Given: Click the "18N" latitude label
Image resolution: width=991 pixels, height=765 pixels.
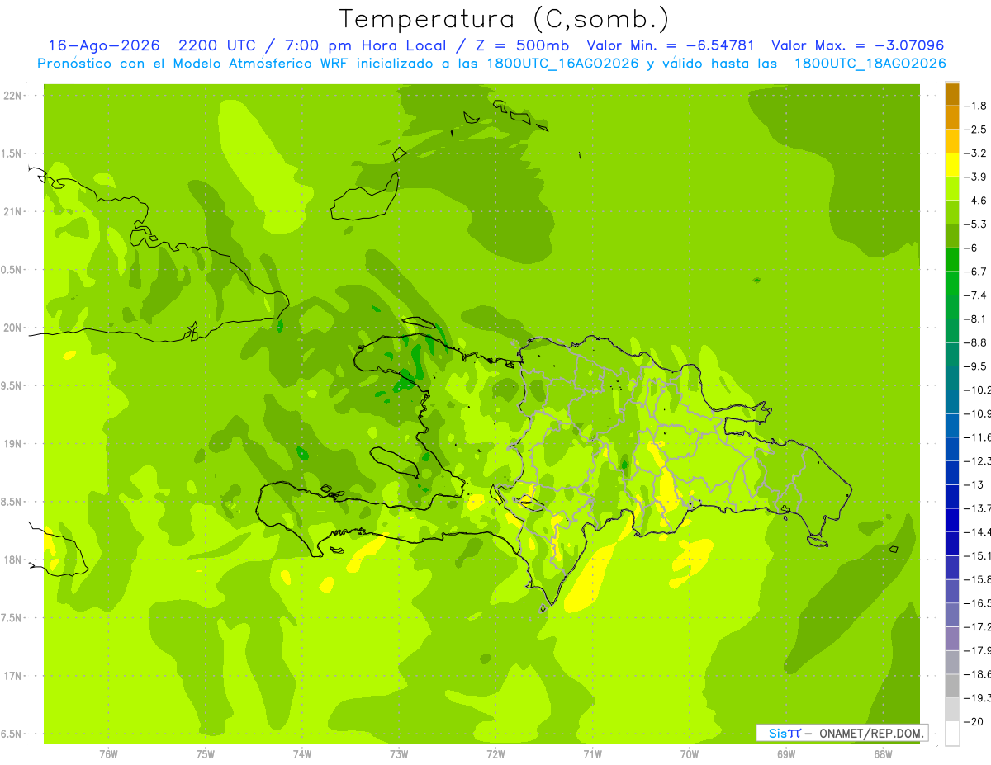Looking at the screenshot, I should [12, 560].
